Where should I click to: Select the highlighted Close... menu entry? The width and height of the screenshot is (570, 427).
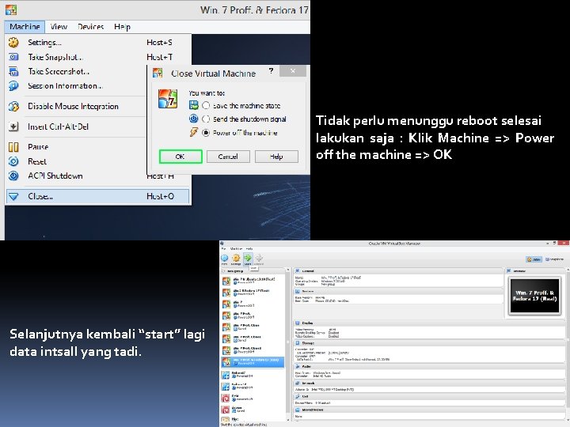(97, 196)
